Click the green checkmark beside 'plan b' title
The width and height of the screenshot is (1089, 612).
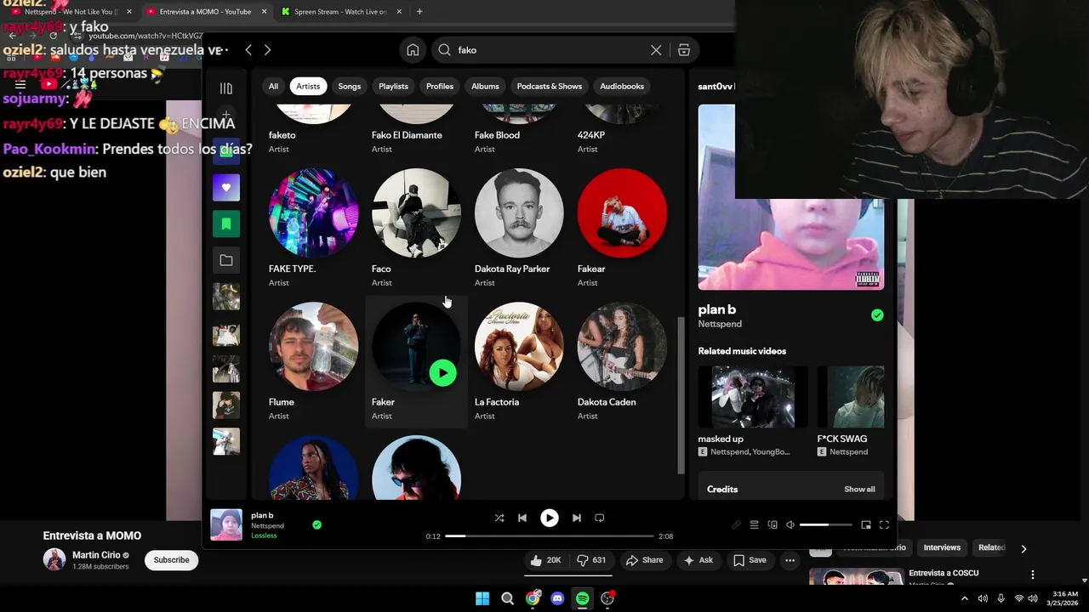tap(877, 315)
